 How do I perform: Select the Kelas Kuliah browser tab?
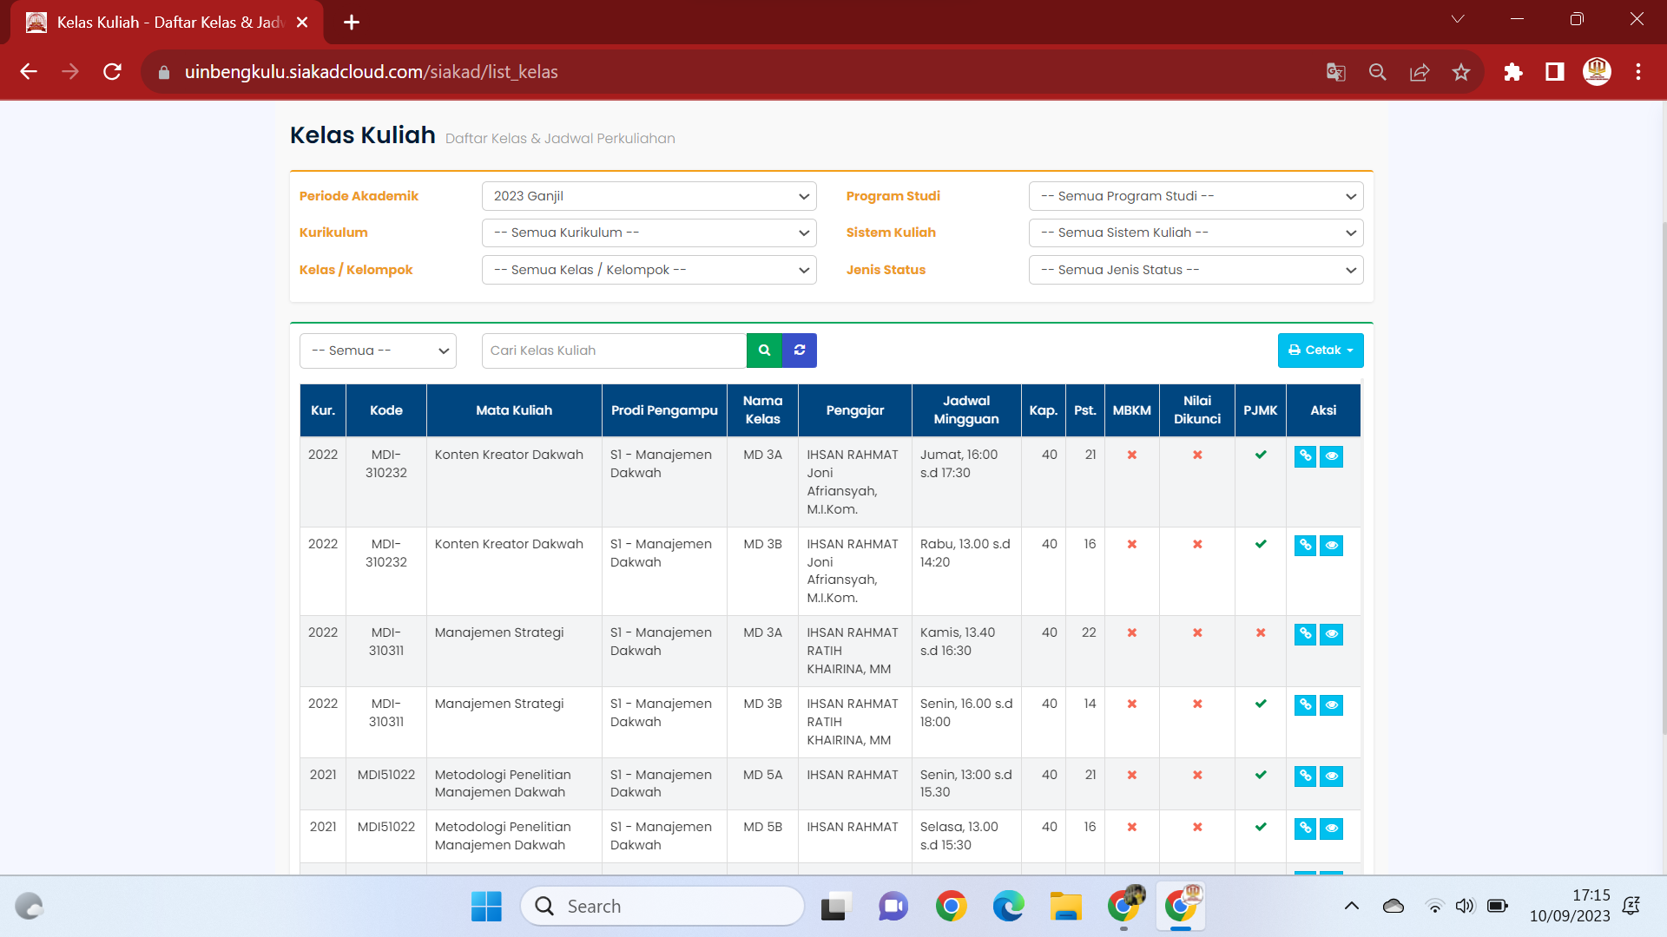point(165,23)
